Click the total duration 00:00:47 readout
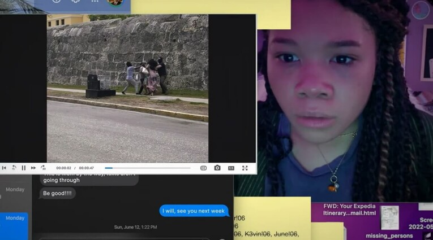 pos(86,168)
